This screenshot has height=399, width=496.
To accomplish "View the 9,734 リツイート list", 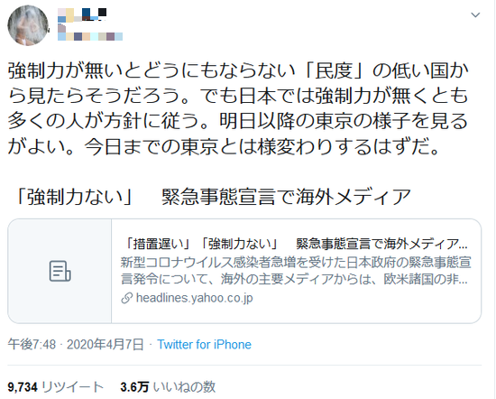I will coord(55,387).
